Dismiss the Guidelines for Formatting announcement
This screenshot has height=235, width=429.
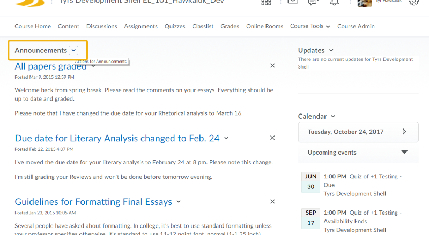[x=272, y=202]
